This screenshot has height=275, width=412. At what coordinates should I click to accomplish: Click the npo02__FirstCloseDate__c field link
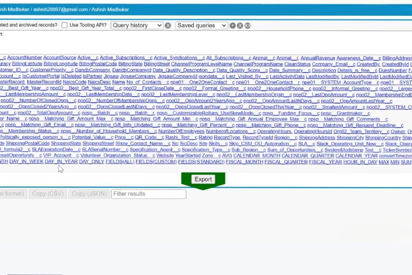click(x=153, y=88)
